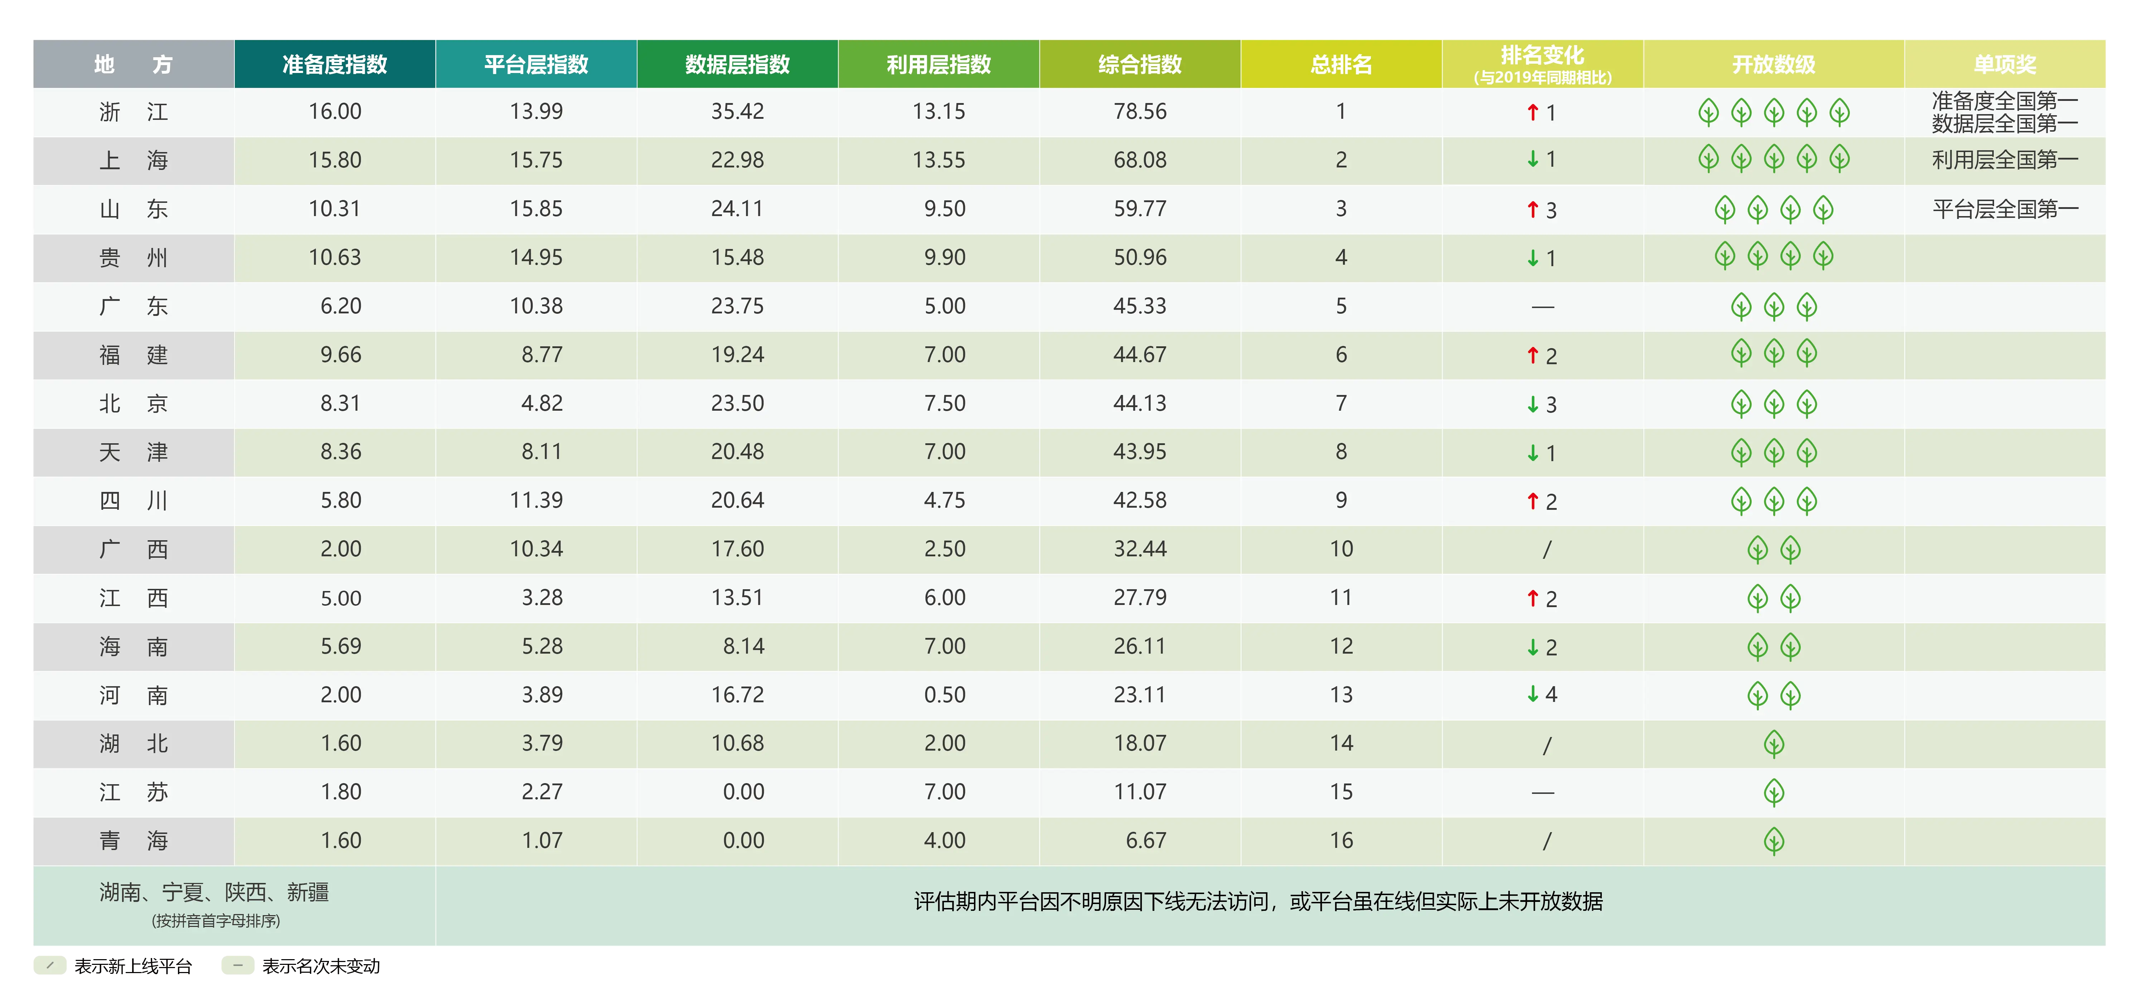Screen dimensions: 2148x1001
Task: Click the 开放数级 column header
Action: 1774,63
